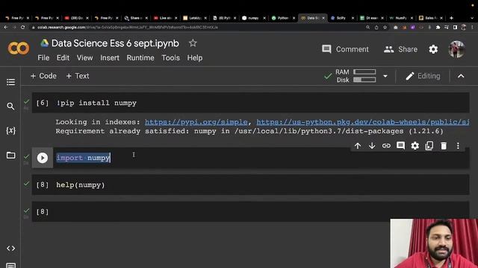Click the Disk usage bar
478x268 pixels.
tap(364, 80)
